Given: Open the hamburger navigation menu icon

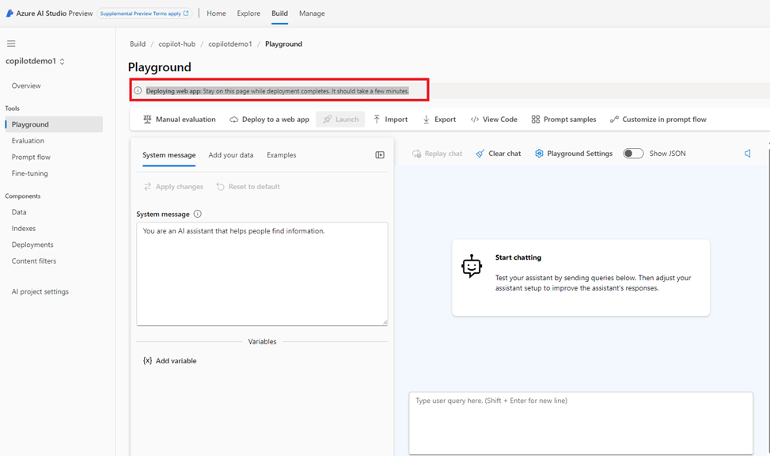Looking at the screenshot, I should (x=11, y=44).
